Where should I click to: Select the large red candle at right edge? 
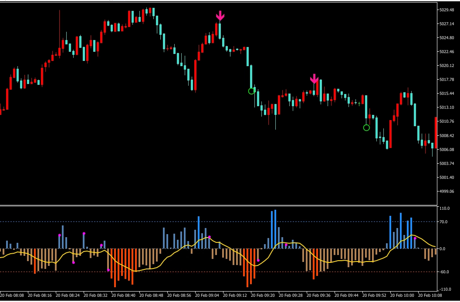pyautogui.click(x=436, y=133)
